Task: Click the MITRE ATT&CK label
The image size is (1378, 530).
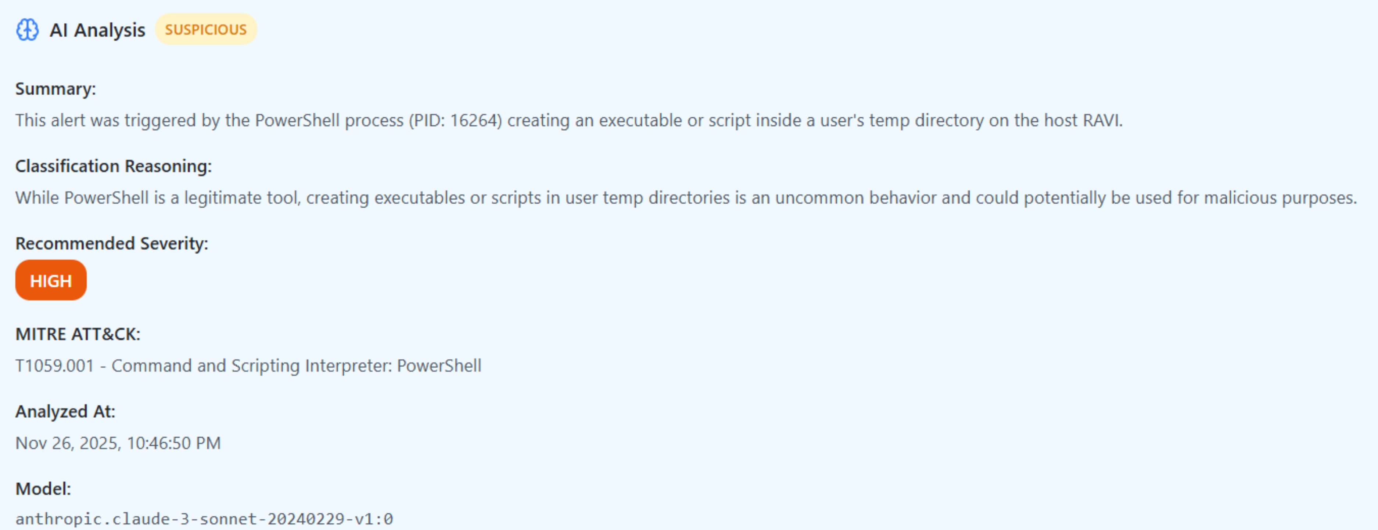Action: coord(78,334)
